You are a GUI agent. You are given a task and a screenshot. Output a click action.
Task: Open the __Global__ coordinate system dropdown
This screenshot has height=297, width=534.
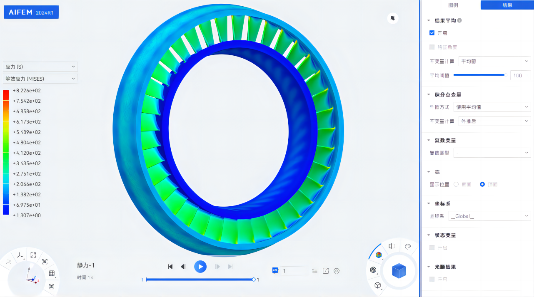489,216
